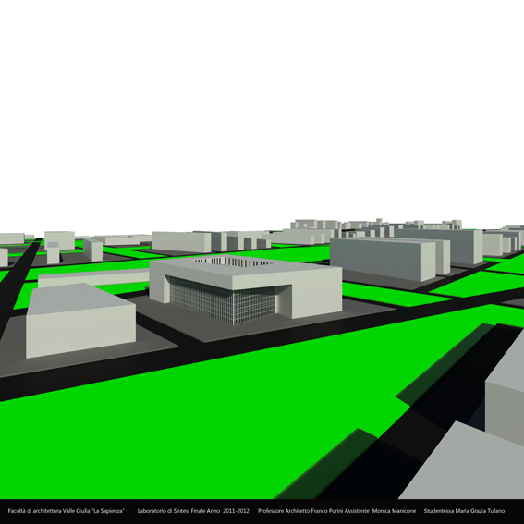Viewport: 524px width, 524px height.
Task: Select the long slab building at right of center
Action: tap(383, 259)
